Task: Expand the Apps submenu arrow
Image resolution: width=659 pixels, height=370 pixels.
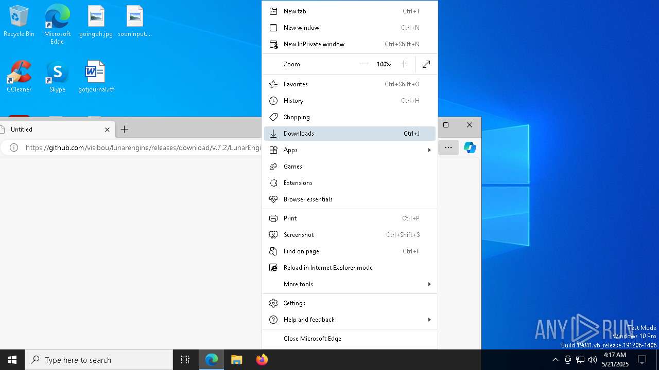Action: click(429, 150)
